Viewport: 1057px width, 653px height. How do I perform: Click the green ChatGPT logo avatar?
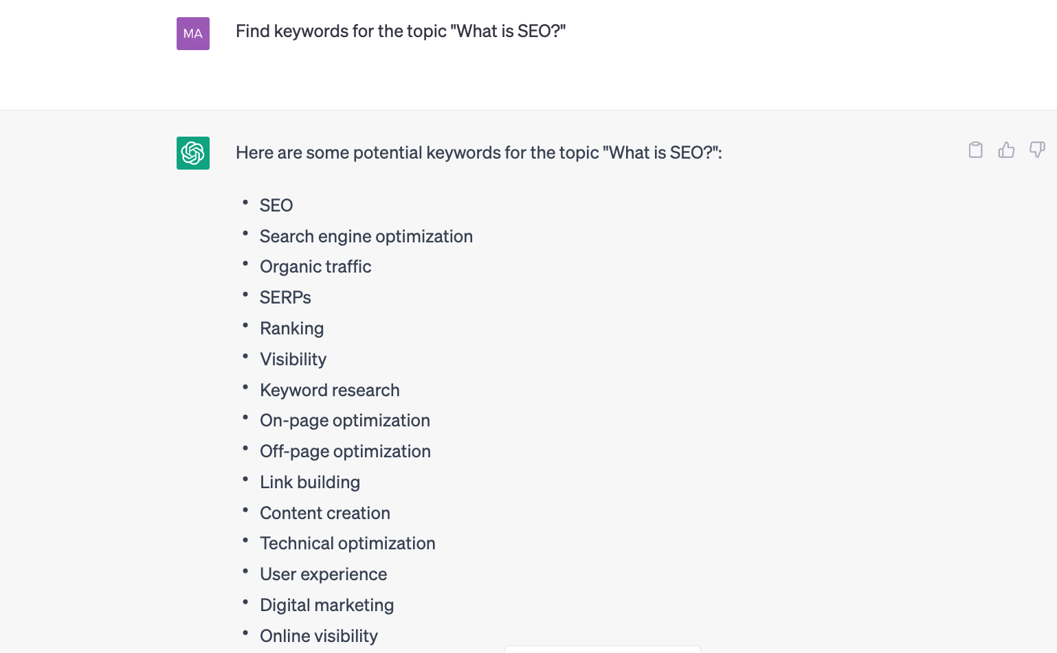[x=193, y=153]
